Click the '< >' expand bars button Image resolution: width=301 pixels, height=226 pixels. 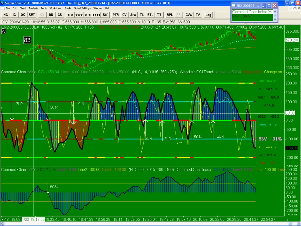[70, 15]
